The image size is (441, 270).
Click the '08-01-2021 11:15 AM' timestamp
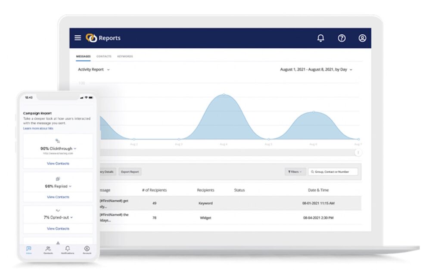point(318,203)
